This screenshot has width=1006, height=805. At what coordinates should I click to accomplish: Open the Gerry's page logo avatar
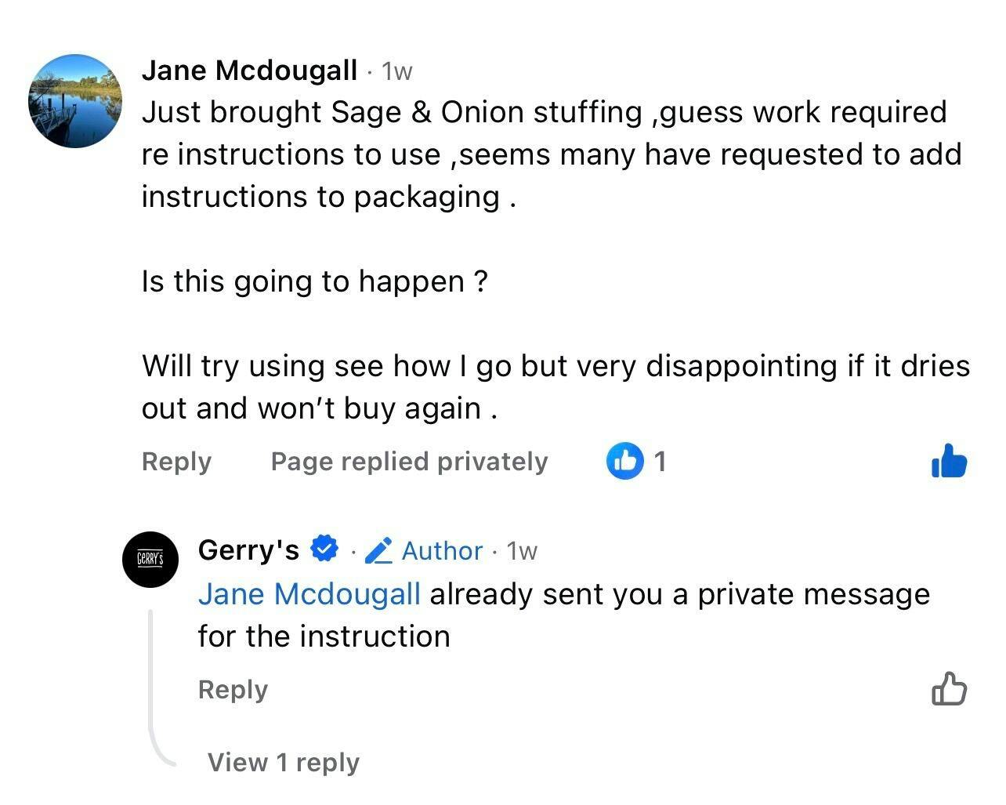coord(150,560)
